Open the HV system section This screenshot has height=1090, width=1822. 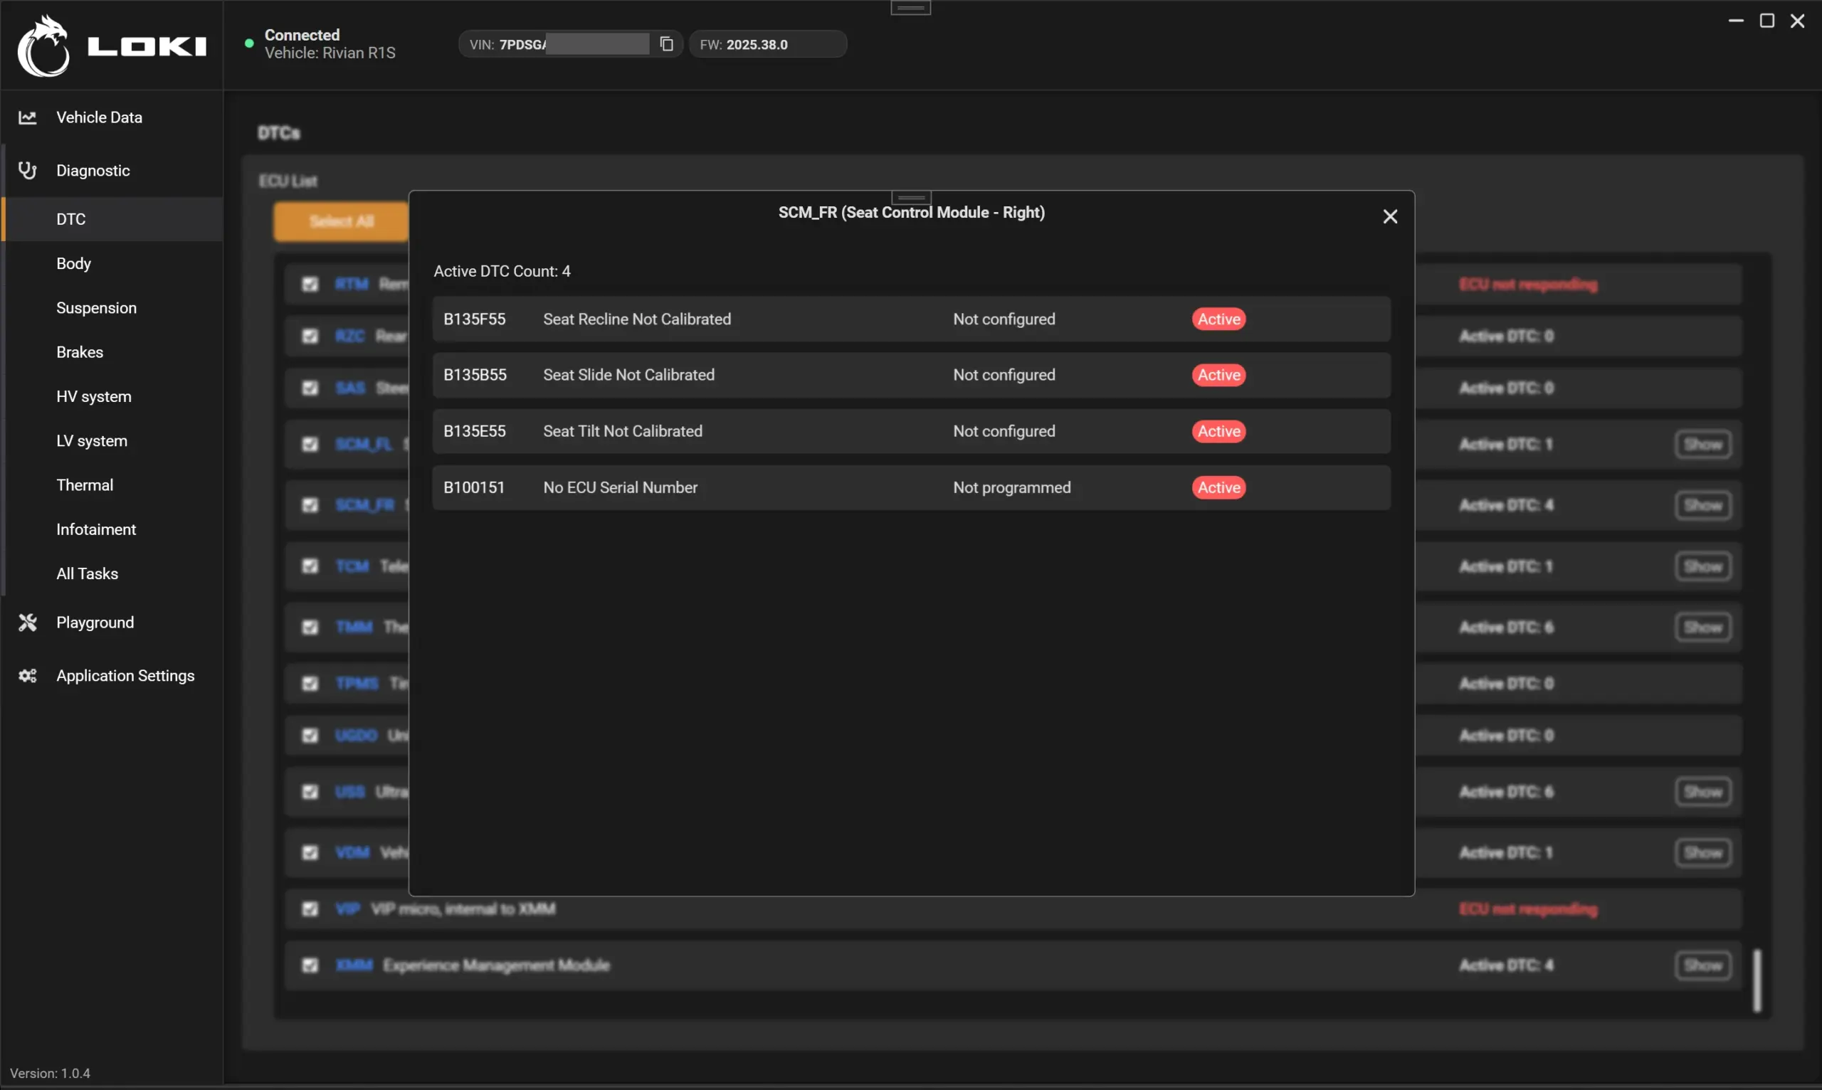point(113,396)
